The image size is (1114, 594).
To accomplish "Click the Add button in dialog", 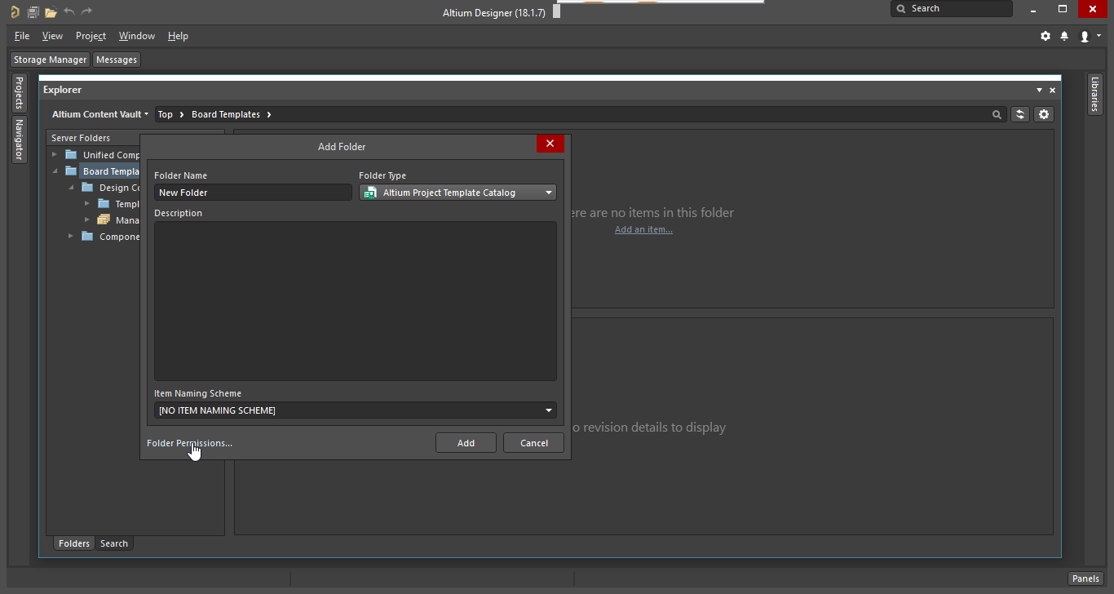I will 466,443.
